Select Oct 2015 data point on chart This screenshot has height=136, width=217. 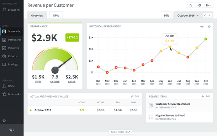tap(98, 67)
